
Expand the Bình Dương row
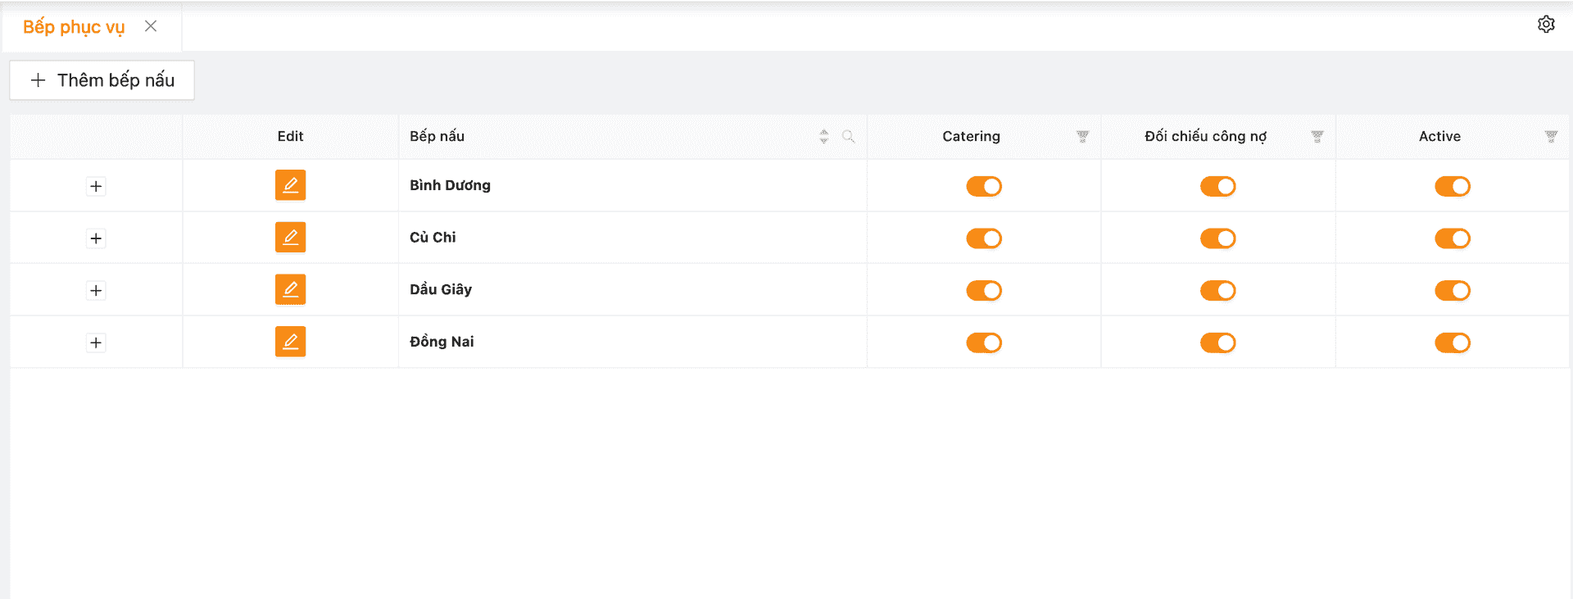click(96, 187)
